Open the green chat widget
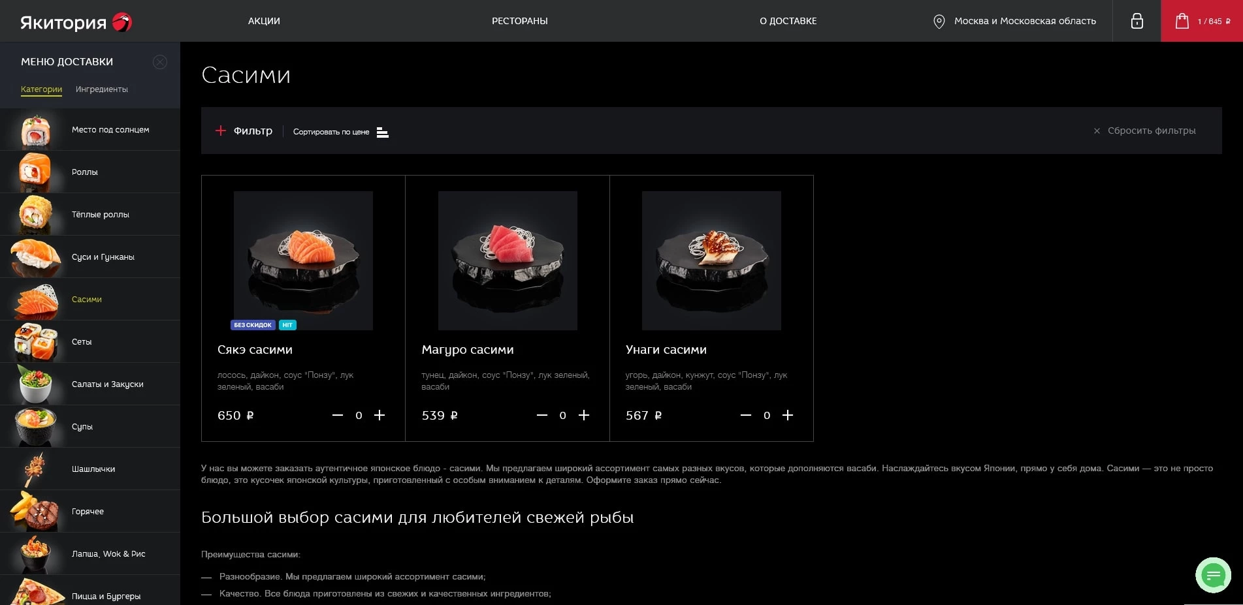1243x605 pixels. click(x=1213, y=575)
